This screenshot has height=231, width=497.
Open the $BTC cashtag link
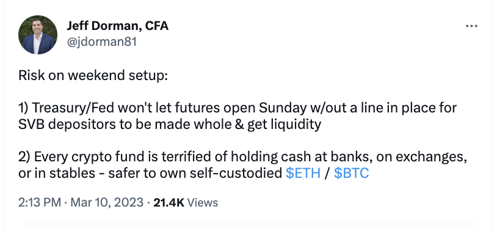point(352,174)
